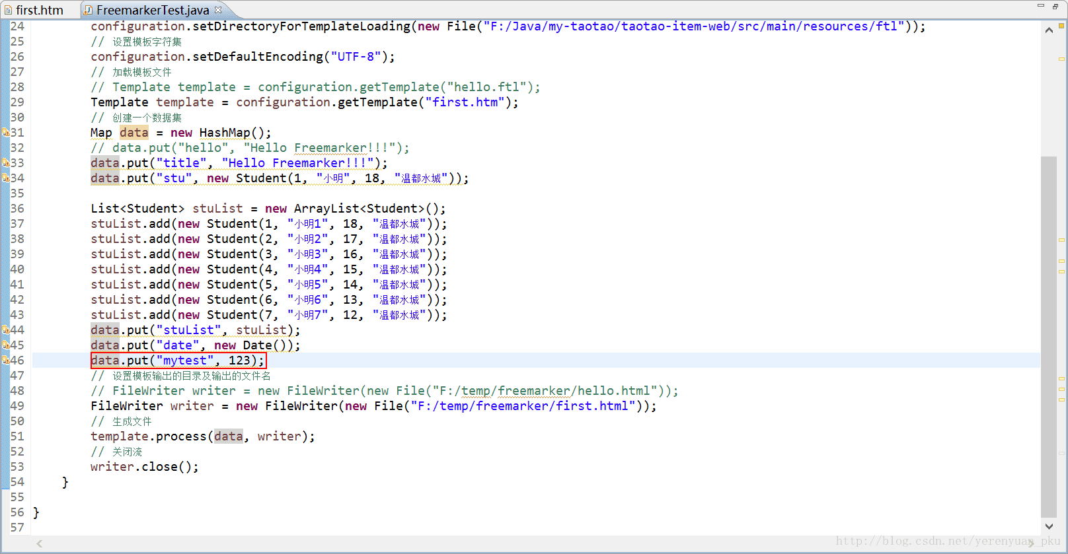Close the FreemarkerTest.java tab with its X
Screen dimensions: 1068x554
(x=218, y=10)
